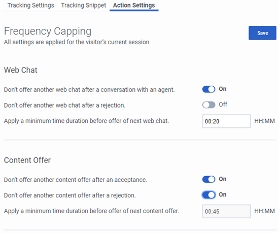
Task: Turn off content offer cap after acceptance
Action: [208, 179]
